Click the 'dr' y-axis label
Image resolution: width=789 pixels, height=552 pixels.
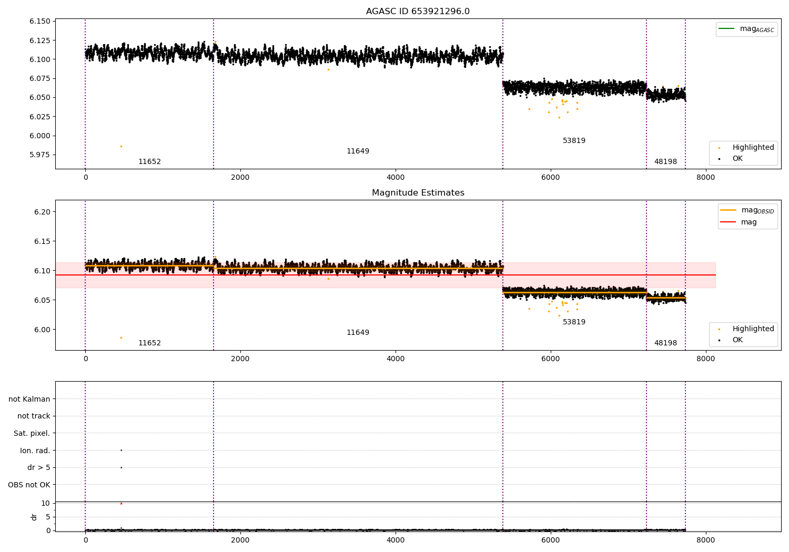click(34, 517)
